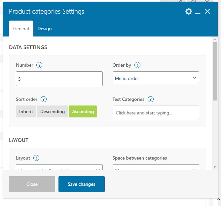Show help for Layout option
Viewport: 221px width, 206px height.
[x=36, y=158]
